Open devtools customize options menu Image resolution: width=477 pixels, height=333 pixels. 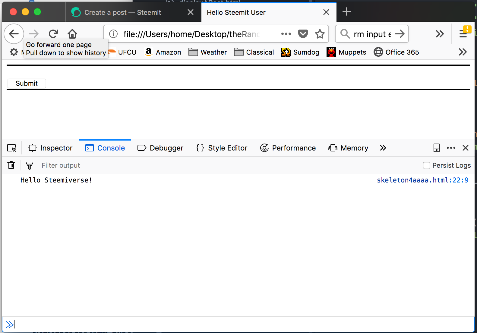(x=451, y=148)
